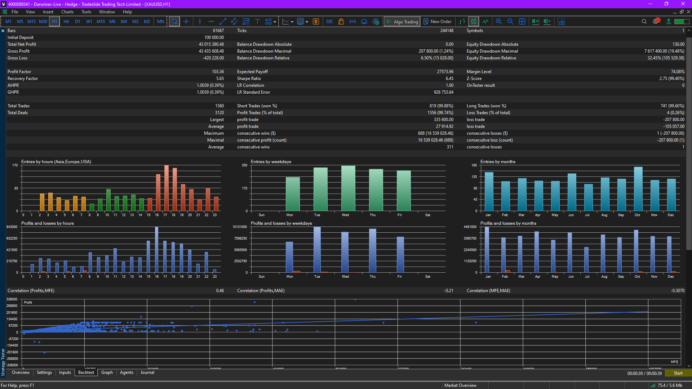
Task: Switch chart to candlestick mode
Action: click(x=474, y=22)
